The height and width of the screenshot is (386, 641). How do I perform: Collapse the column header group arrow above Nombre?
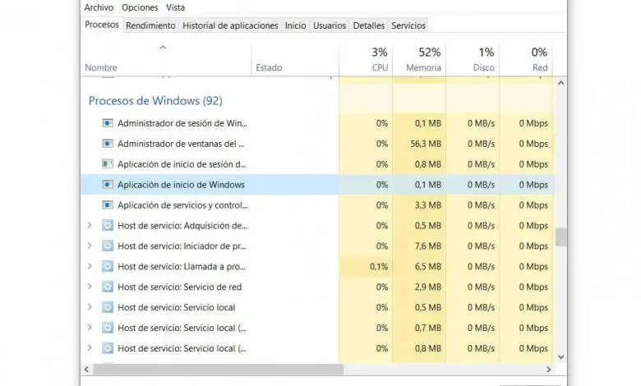[163, 48]
